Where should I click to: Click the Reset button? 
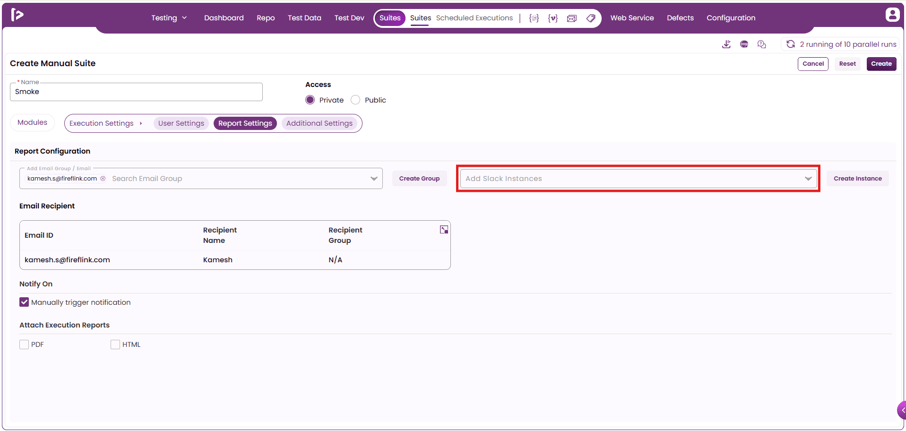click(x=847, y=64)
